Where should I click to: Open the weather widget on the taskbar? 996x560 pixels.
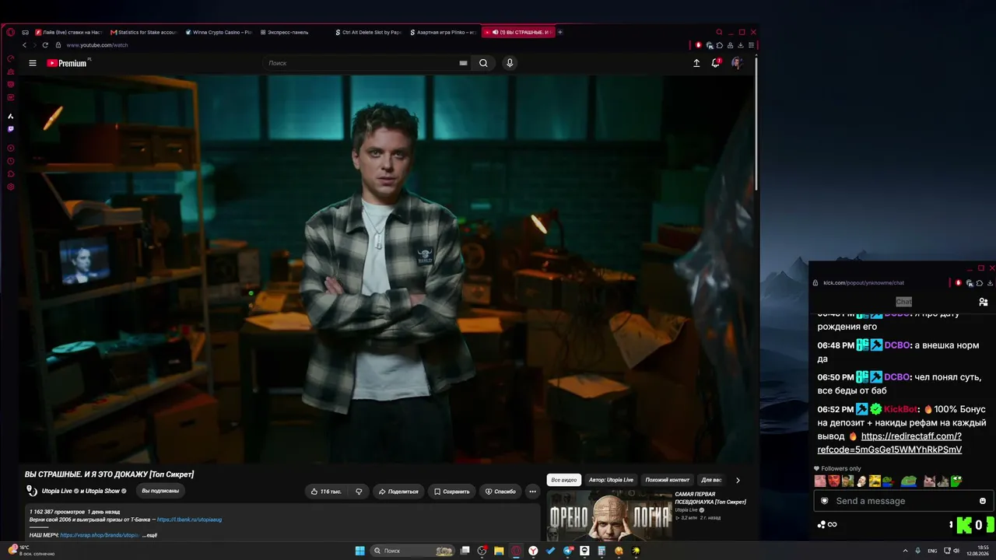click(32, 551)
